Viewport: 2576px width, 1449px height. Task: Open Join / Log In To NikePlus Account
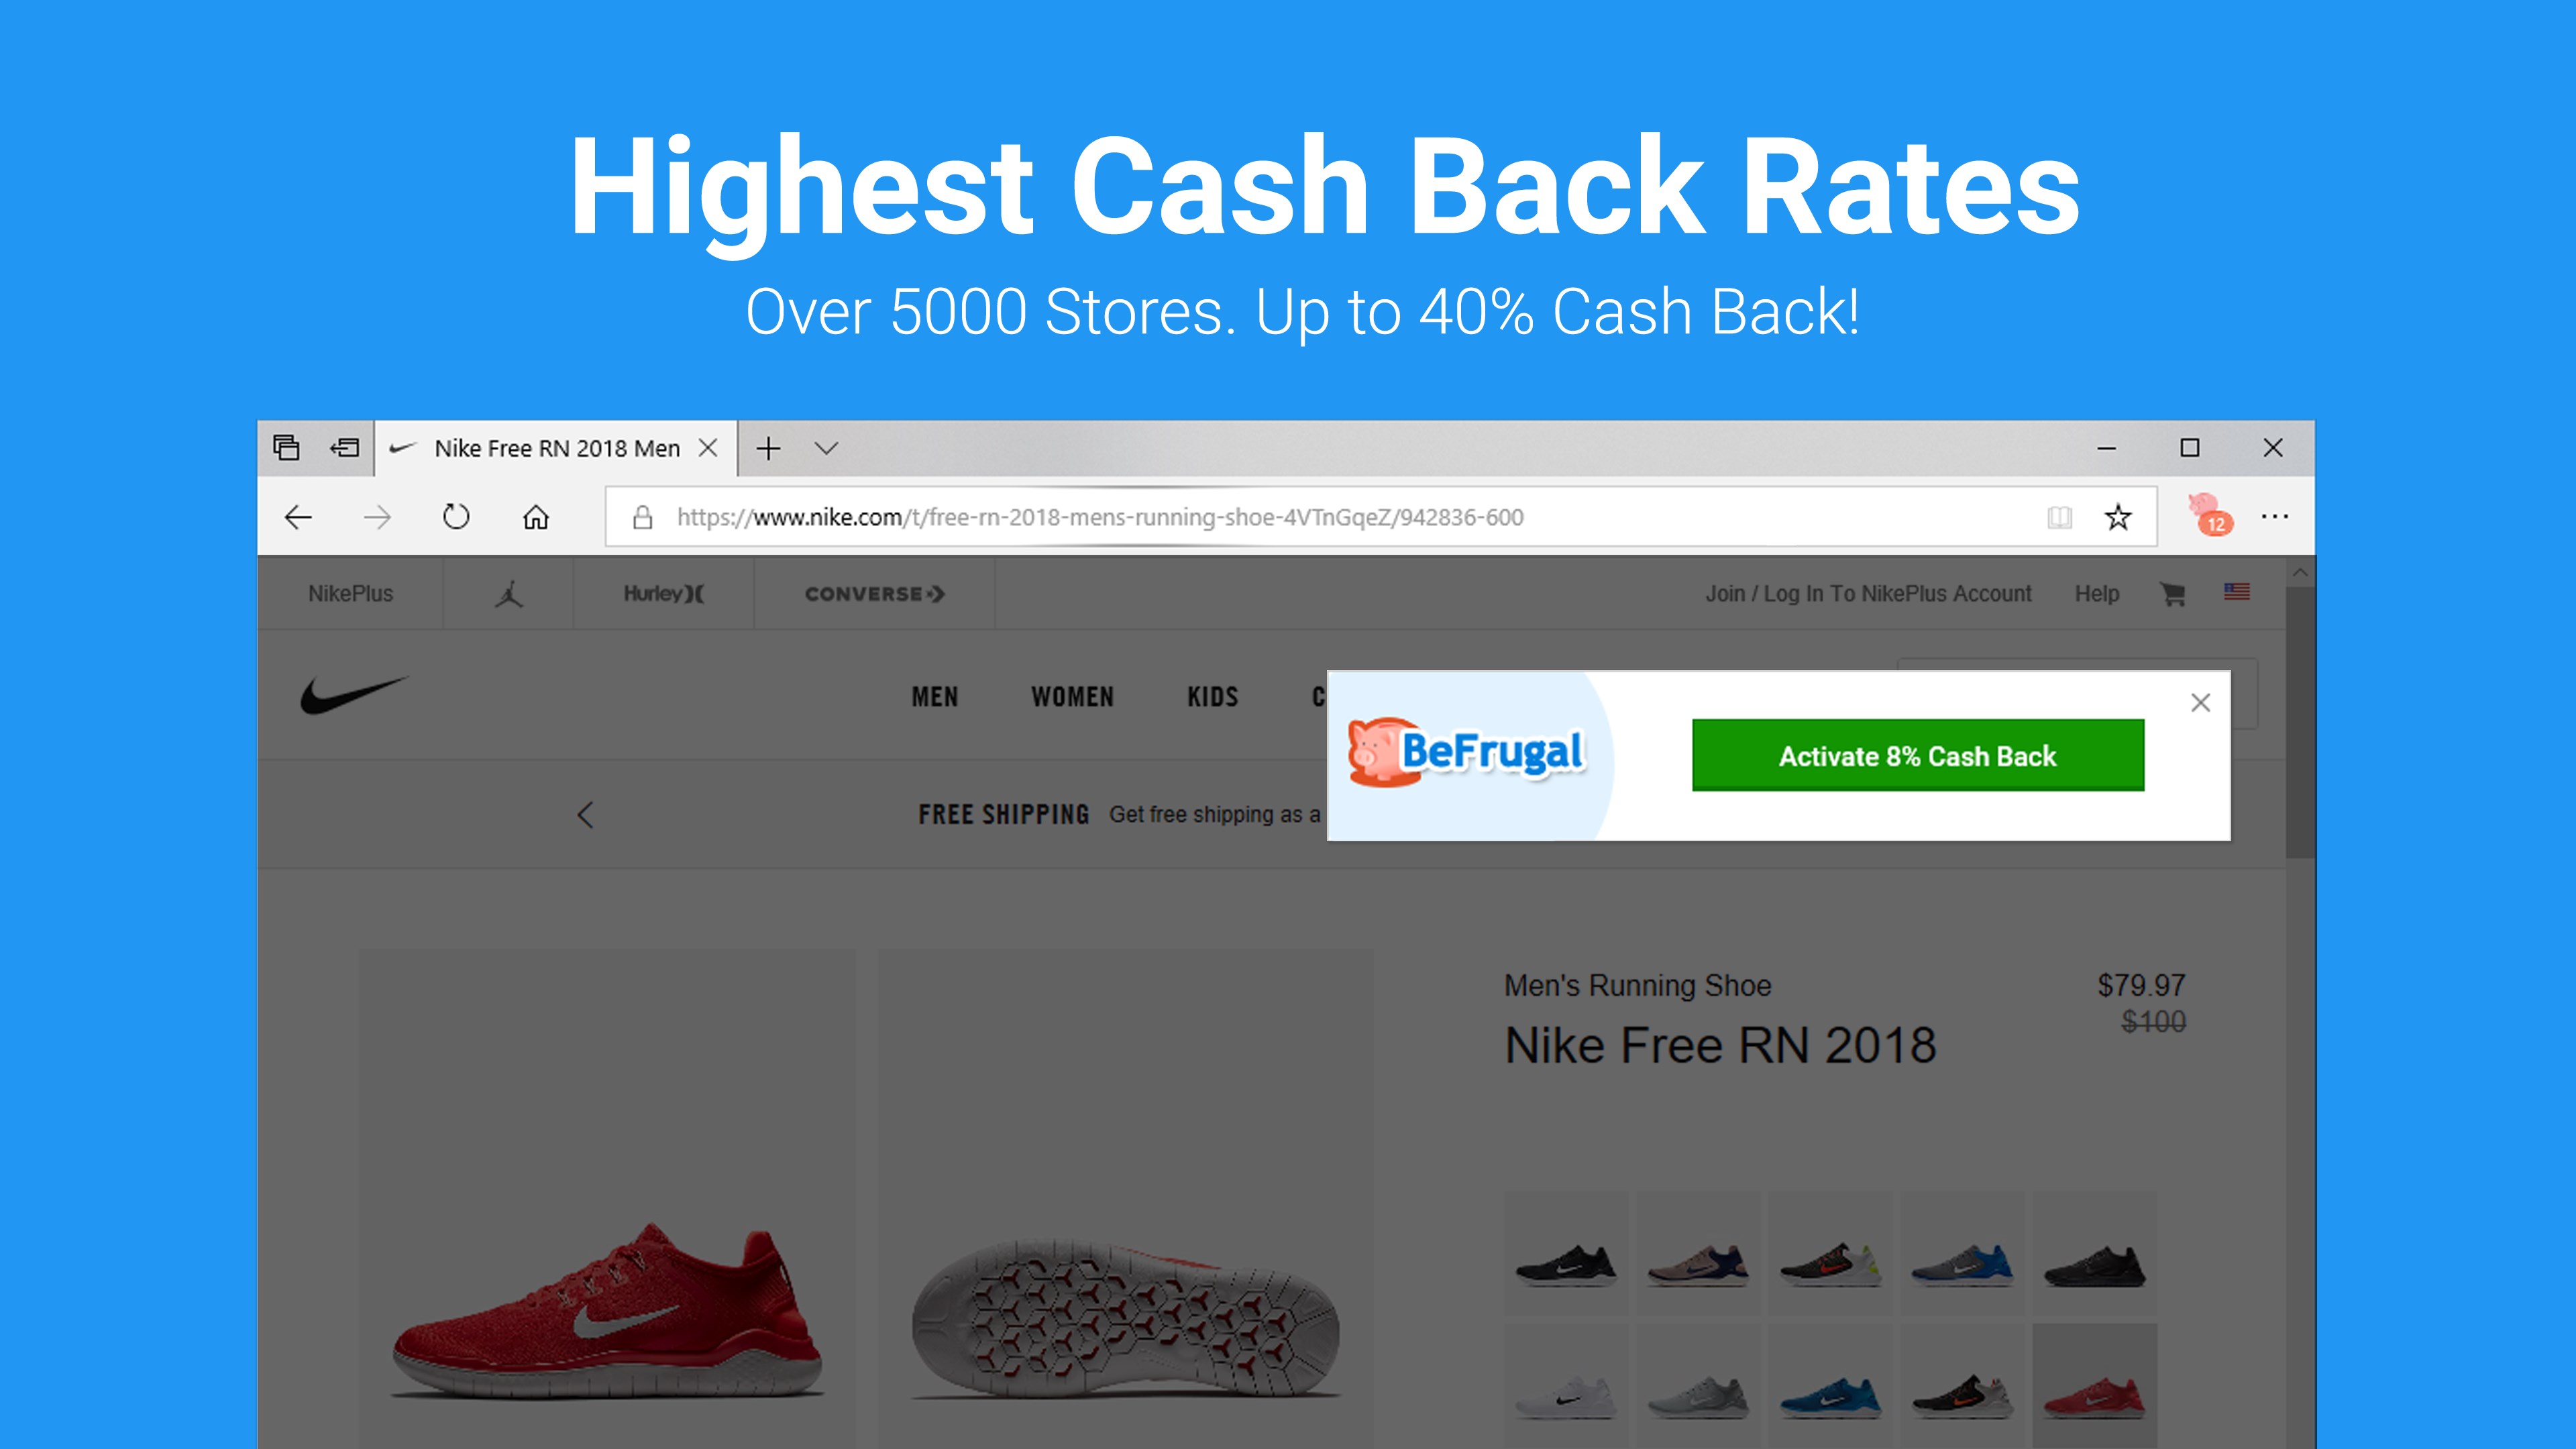1868,594
